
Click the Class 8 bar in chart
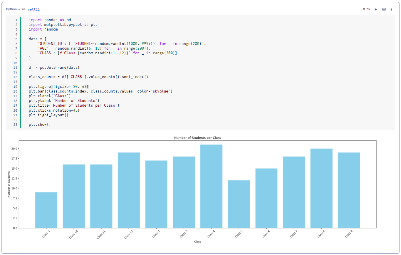(x=321, y=188)
